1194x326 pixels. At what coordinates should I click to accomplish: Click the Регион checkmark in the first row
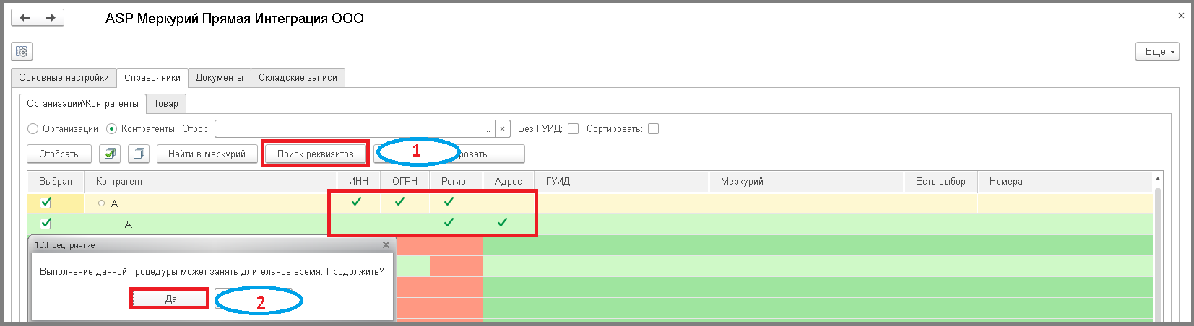[x=449, y=202]
